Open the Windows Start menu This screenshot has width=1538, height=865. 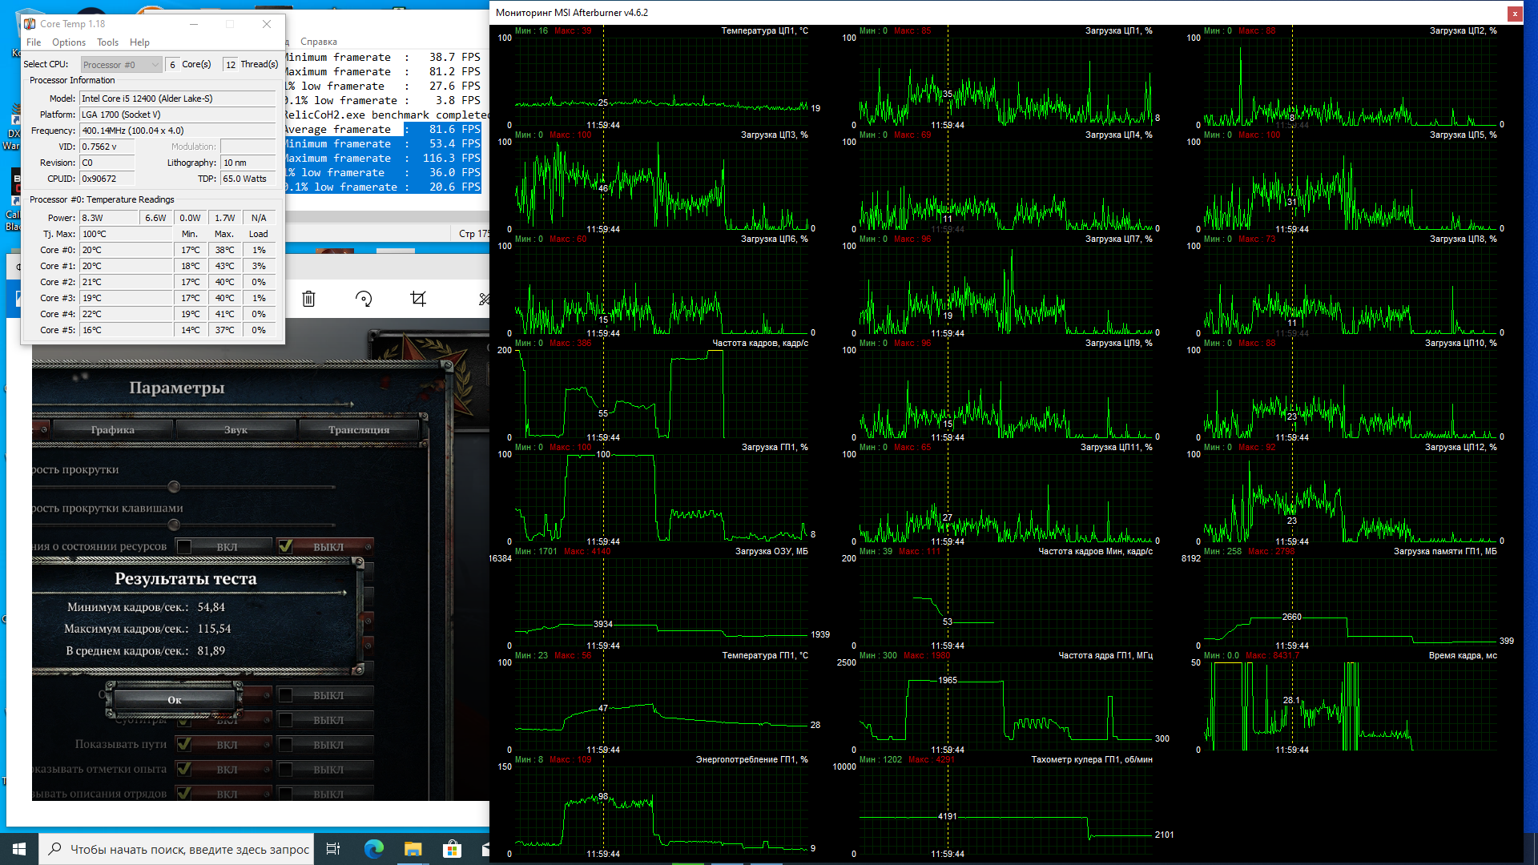click(x=19, y=849)
